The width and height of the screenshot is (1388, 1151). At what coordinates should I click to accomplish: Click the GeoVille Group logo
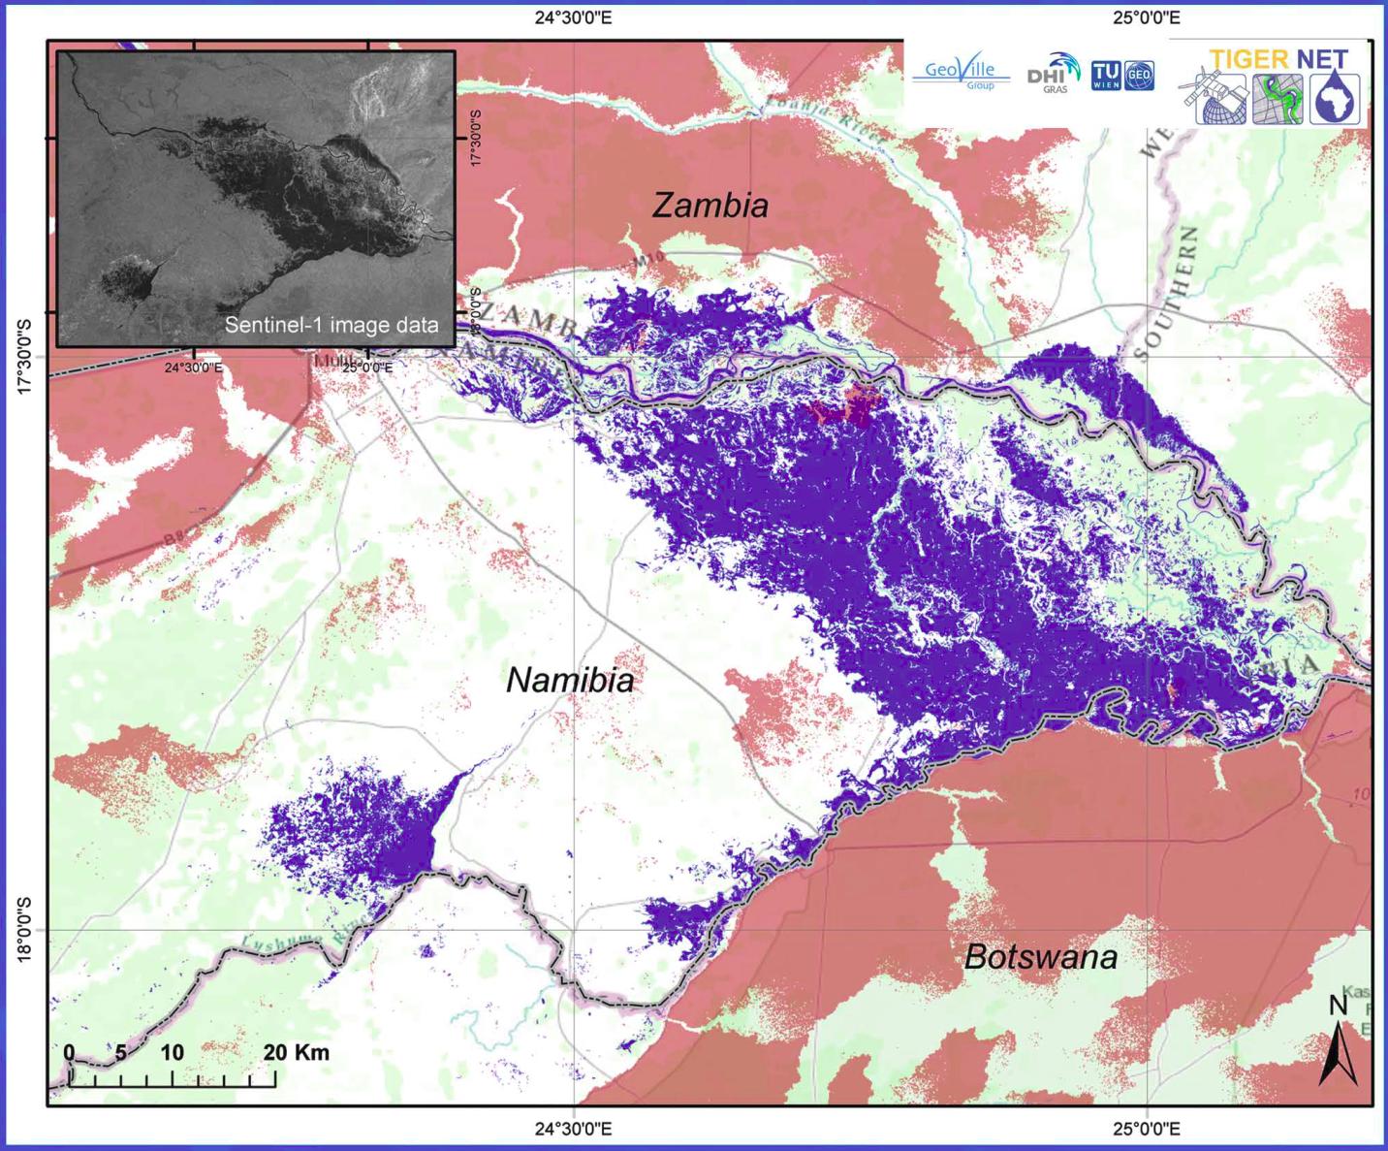click(x=961, y=74)
